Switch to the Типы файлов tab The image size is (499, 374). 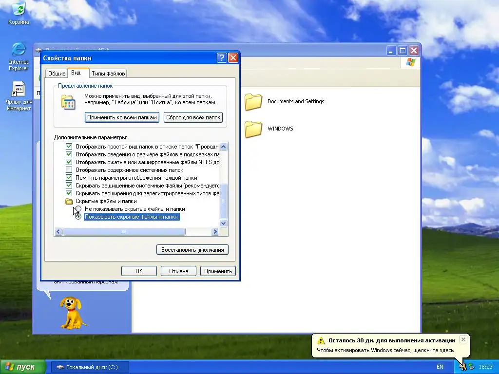coord(108,74)
